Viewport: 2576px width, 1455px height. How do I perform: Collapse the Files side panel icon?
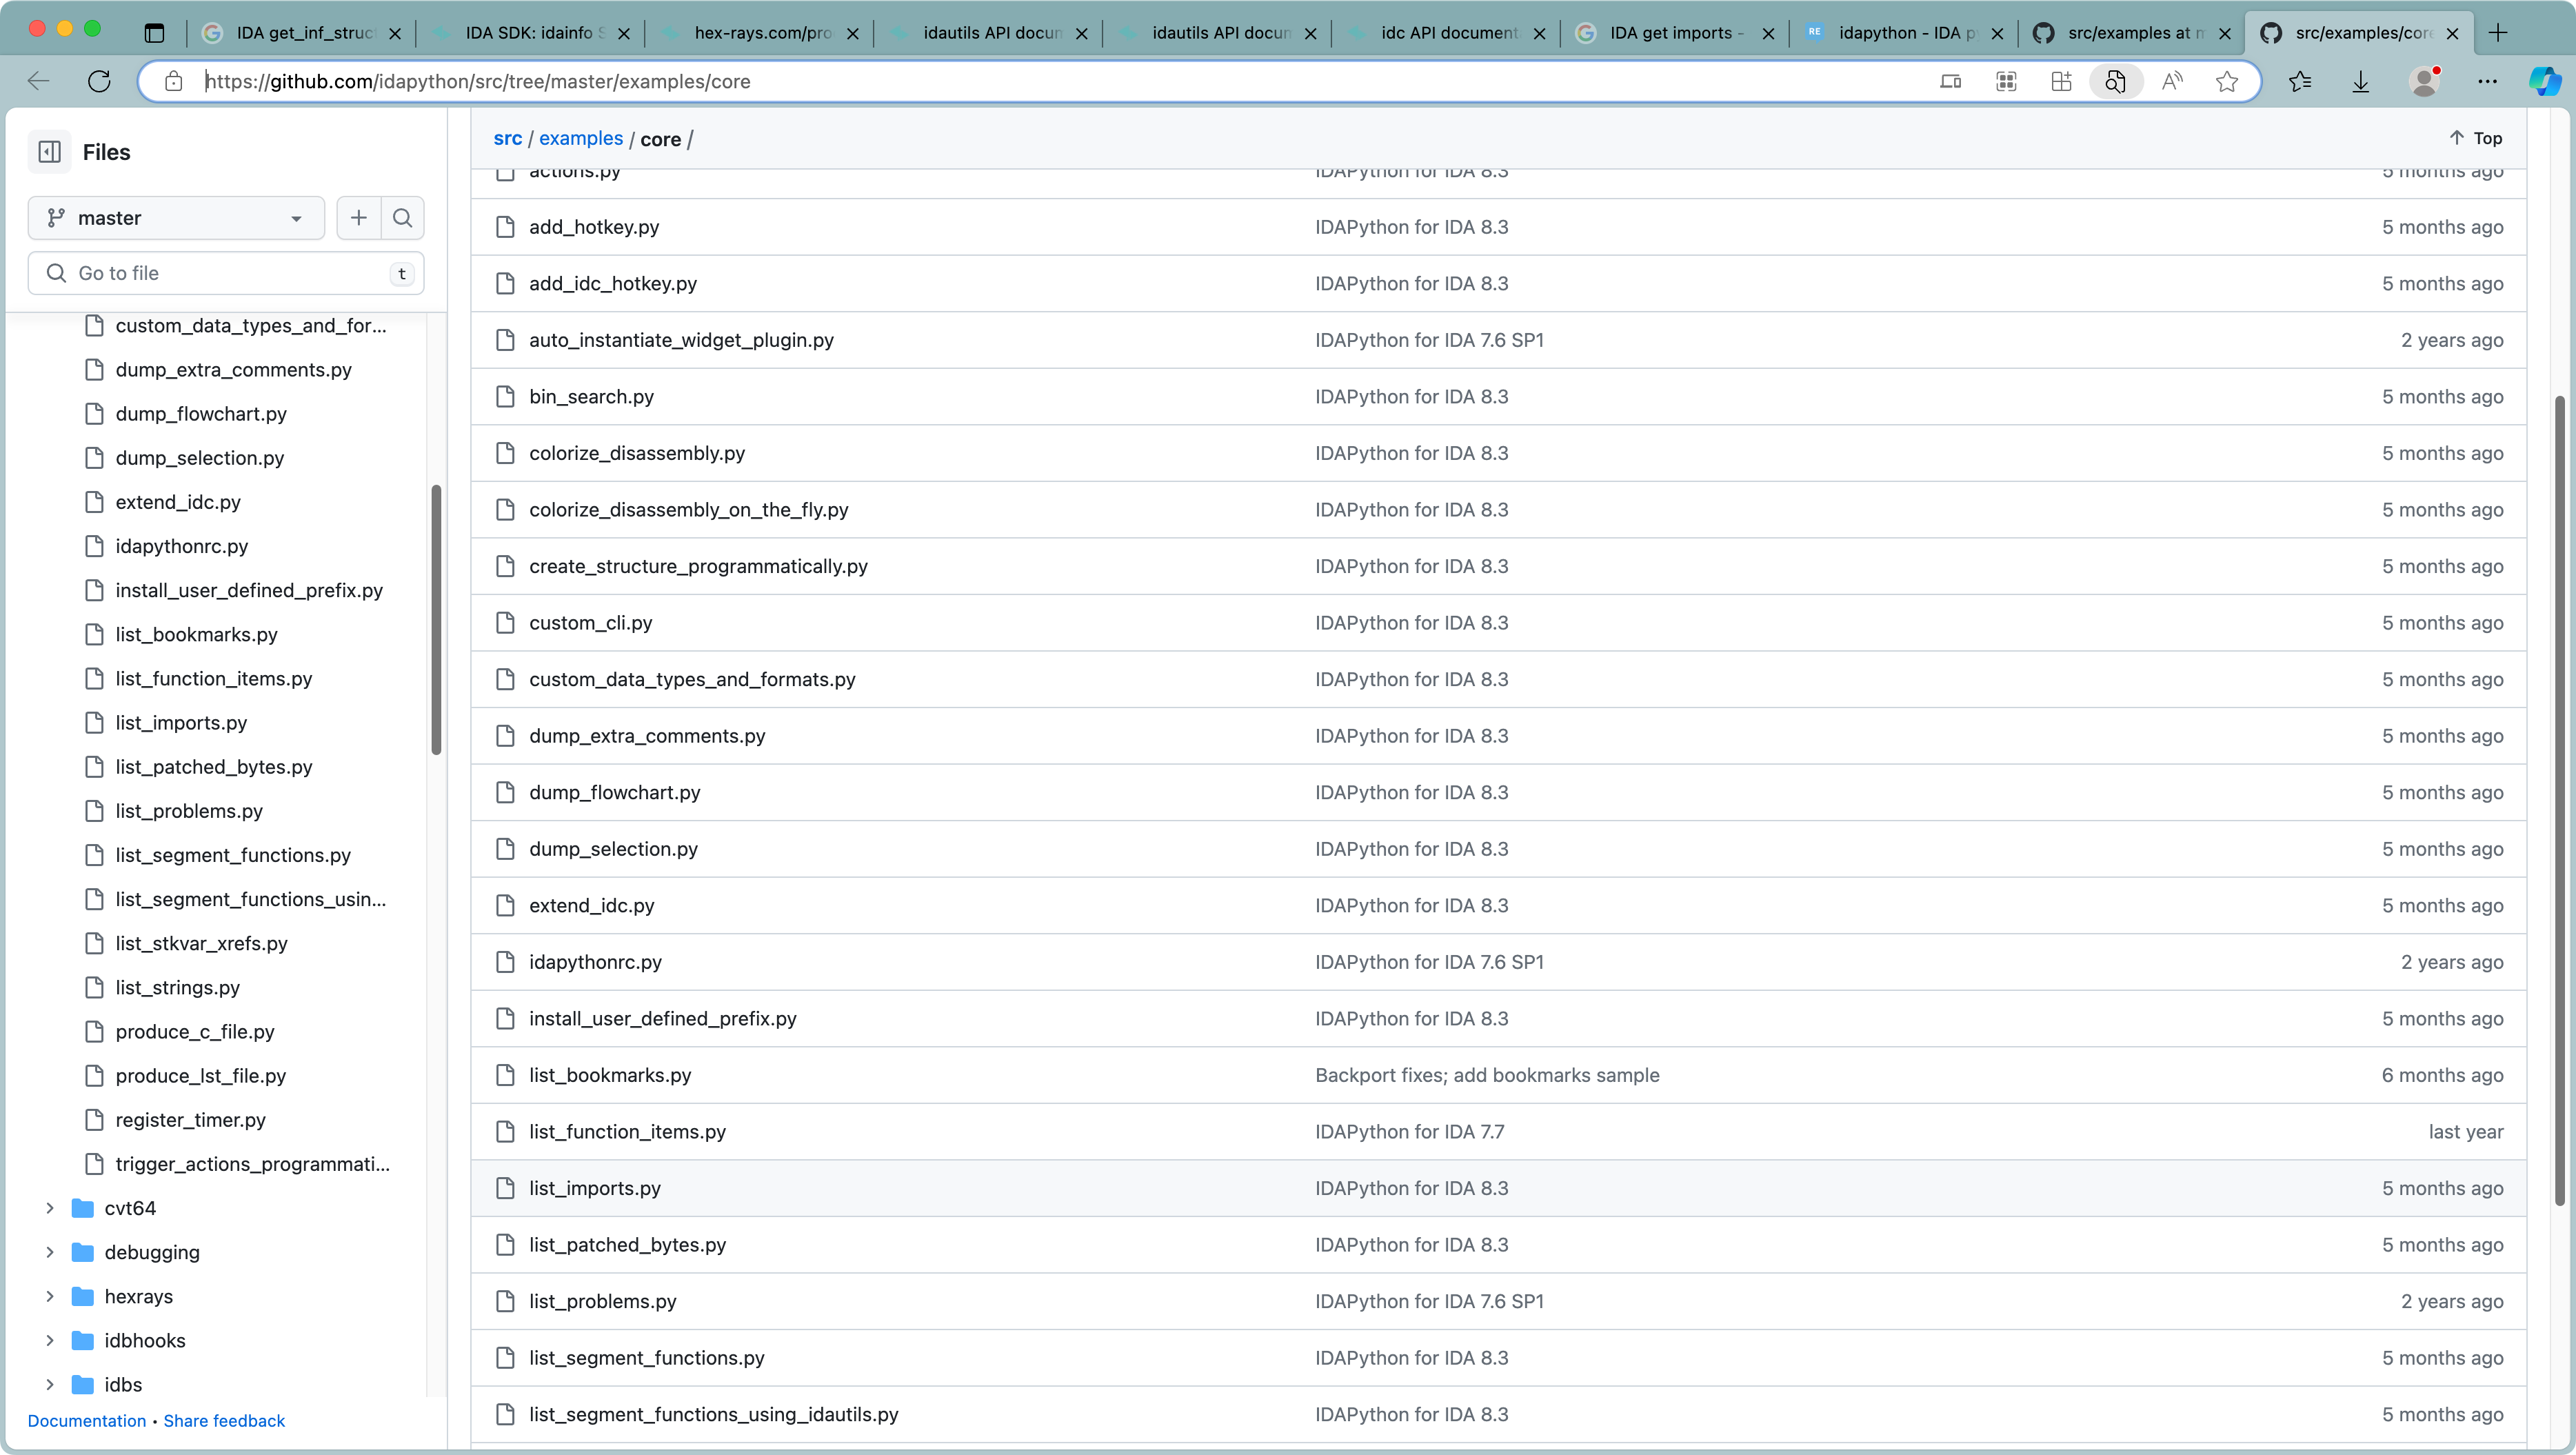pyautogui.click(x=49, y=152)
